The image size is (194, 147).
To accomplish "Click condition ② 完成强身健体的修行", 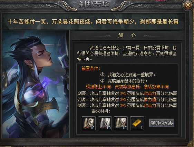I will pos(124,81).
